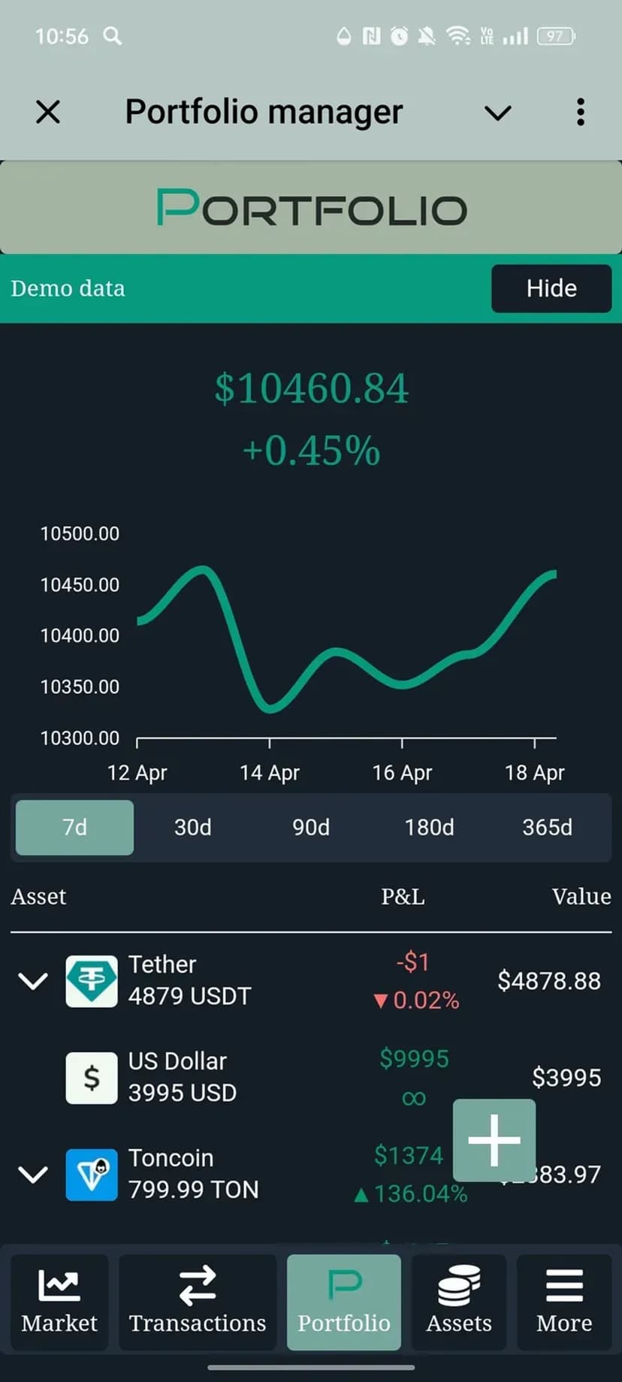Tap the US Dollar currency icon

click(x=92, y=1078)
